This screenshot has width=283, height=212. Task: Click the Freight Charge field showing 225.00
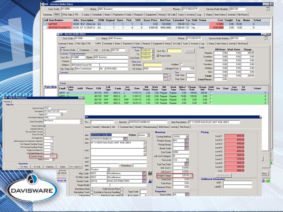click(x=181, y=175)
